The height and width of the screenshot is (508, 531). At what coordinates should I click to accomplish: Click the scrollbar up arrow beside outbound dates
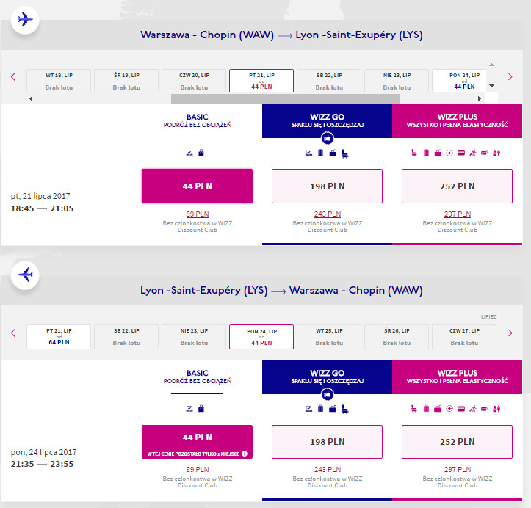[x=492, y=65]
